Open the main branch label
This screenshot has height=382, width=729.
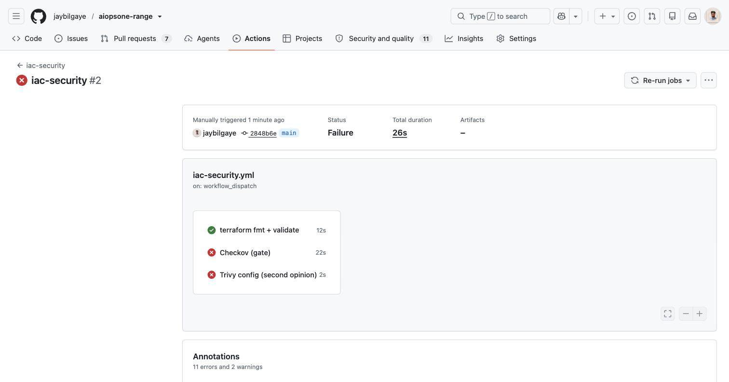[x=289, y=133]
